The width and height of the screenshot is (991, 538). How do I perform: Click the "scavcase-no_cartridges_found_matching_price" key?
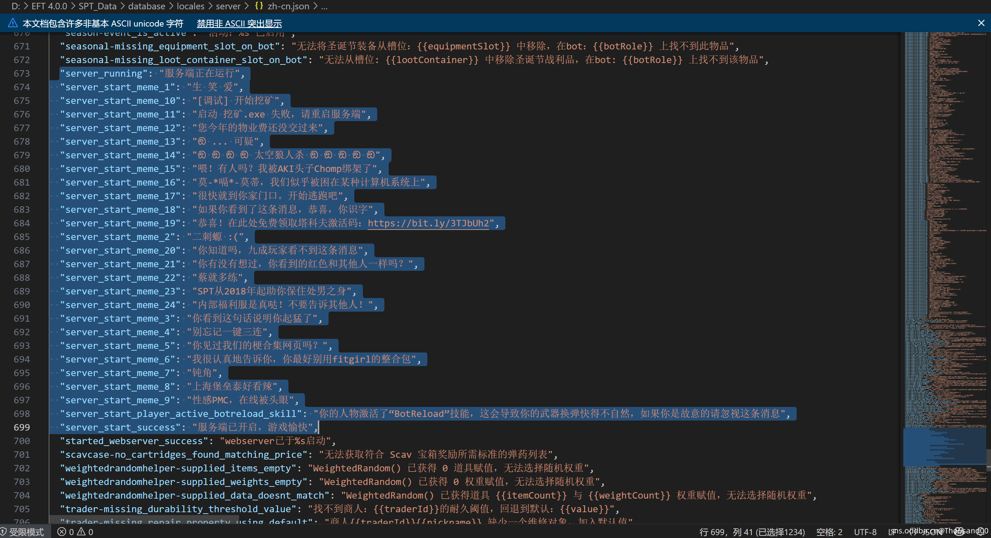click(184, 455)
